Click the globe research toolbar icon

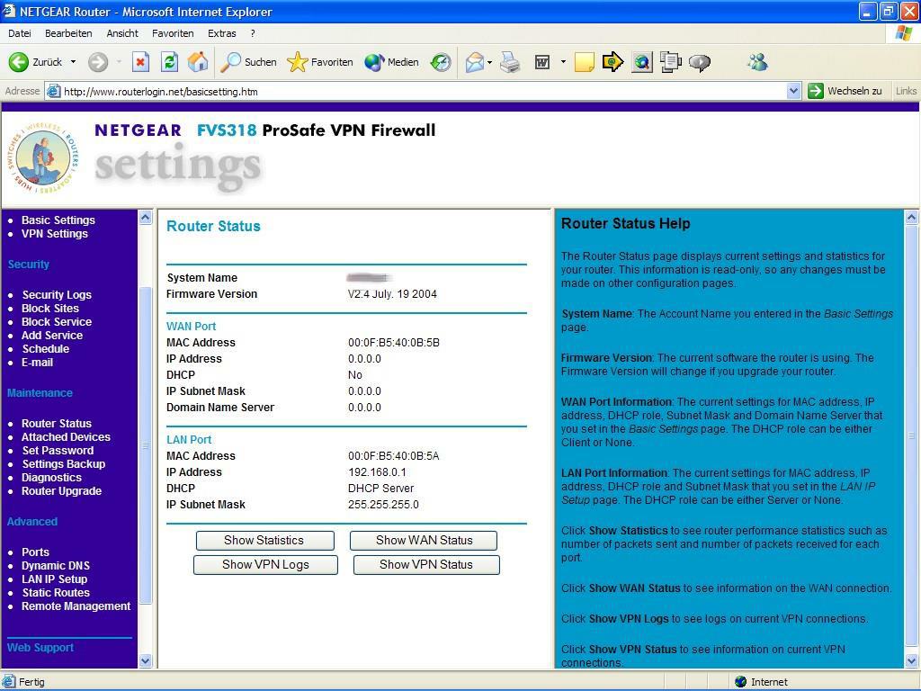[x=642, y=62]
